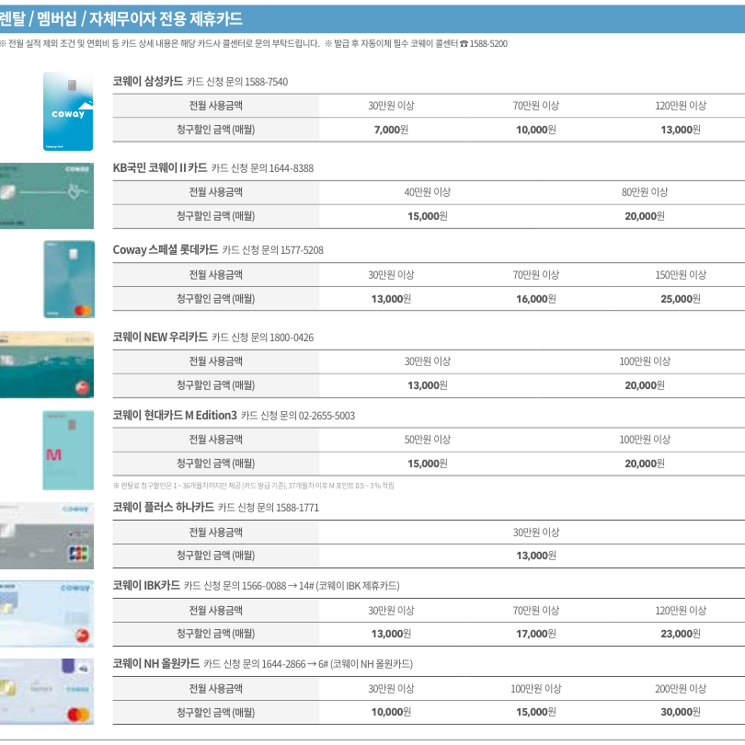
Task: Click 7,000원 in the Samsung card table
Action: [391, 130]
